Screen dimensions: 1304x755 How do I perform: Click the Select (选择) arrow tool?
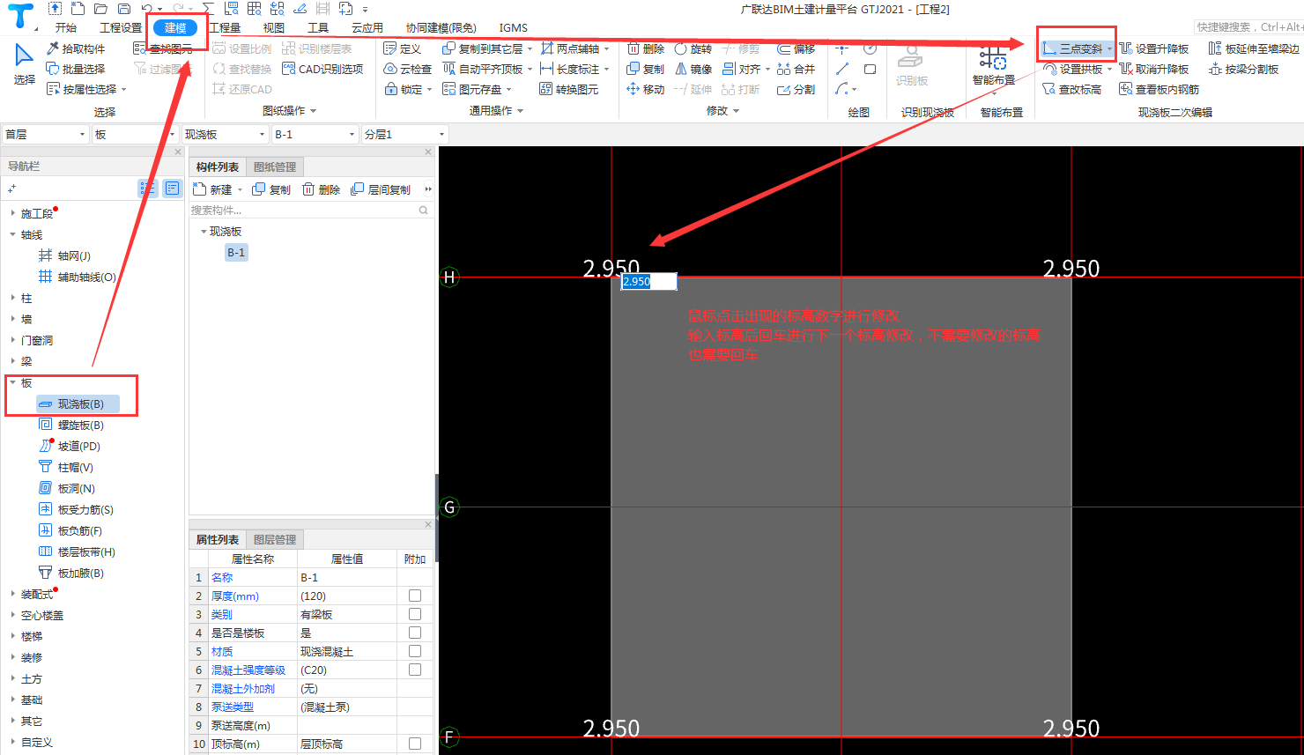[24, 63]
